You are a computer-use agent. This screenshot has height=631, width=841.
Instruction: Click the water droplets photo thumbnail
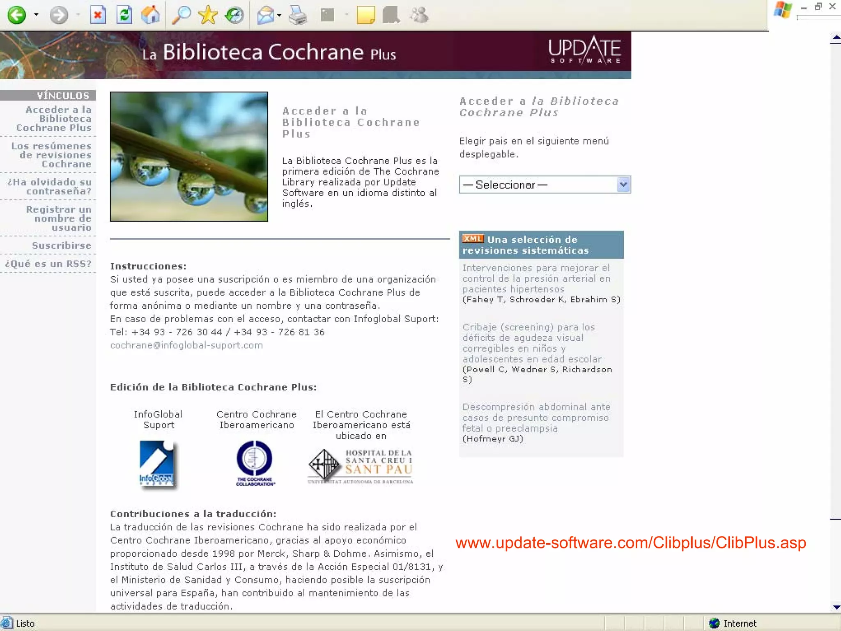[189, 156]
